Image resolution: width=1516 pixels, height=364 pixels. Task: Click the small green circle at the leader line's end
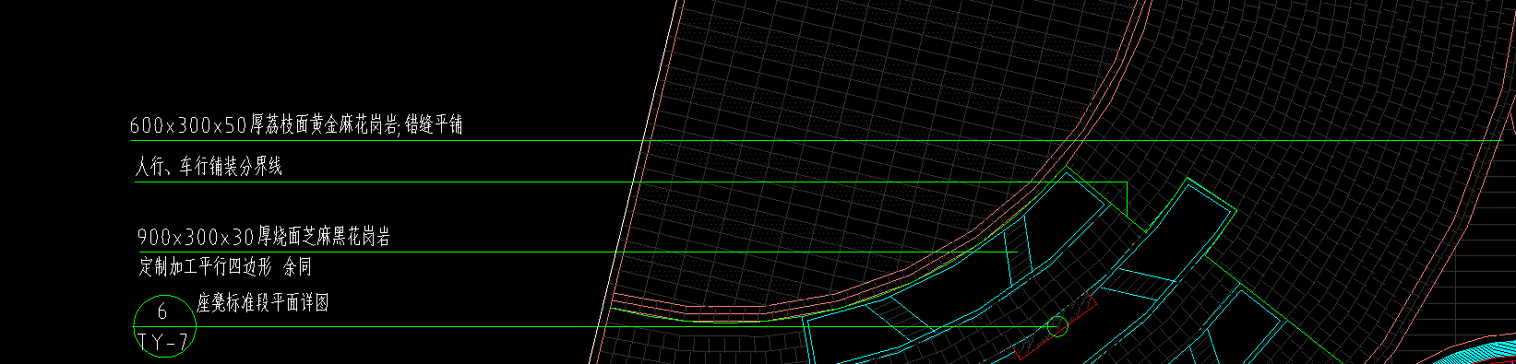point(1057,326)
